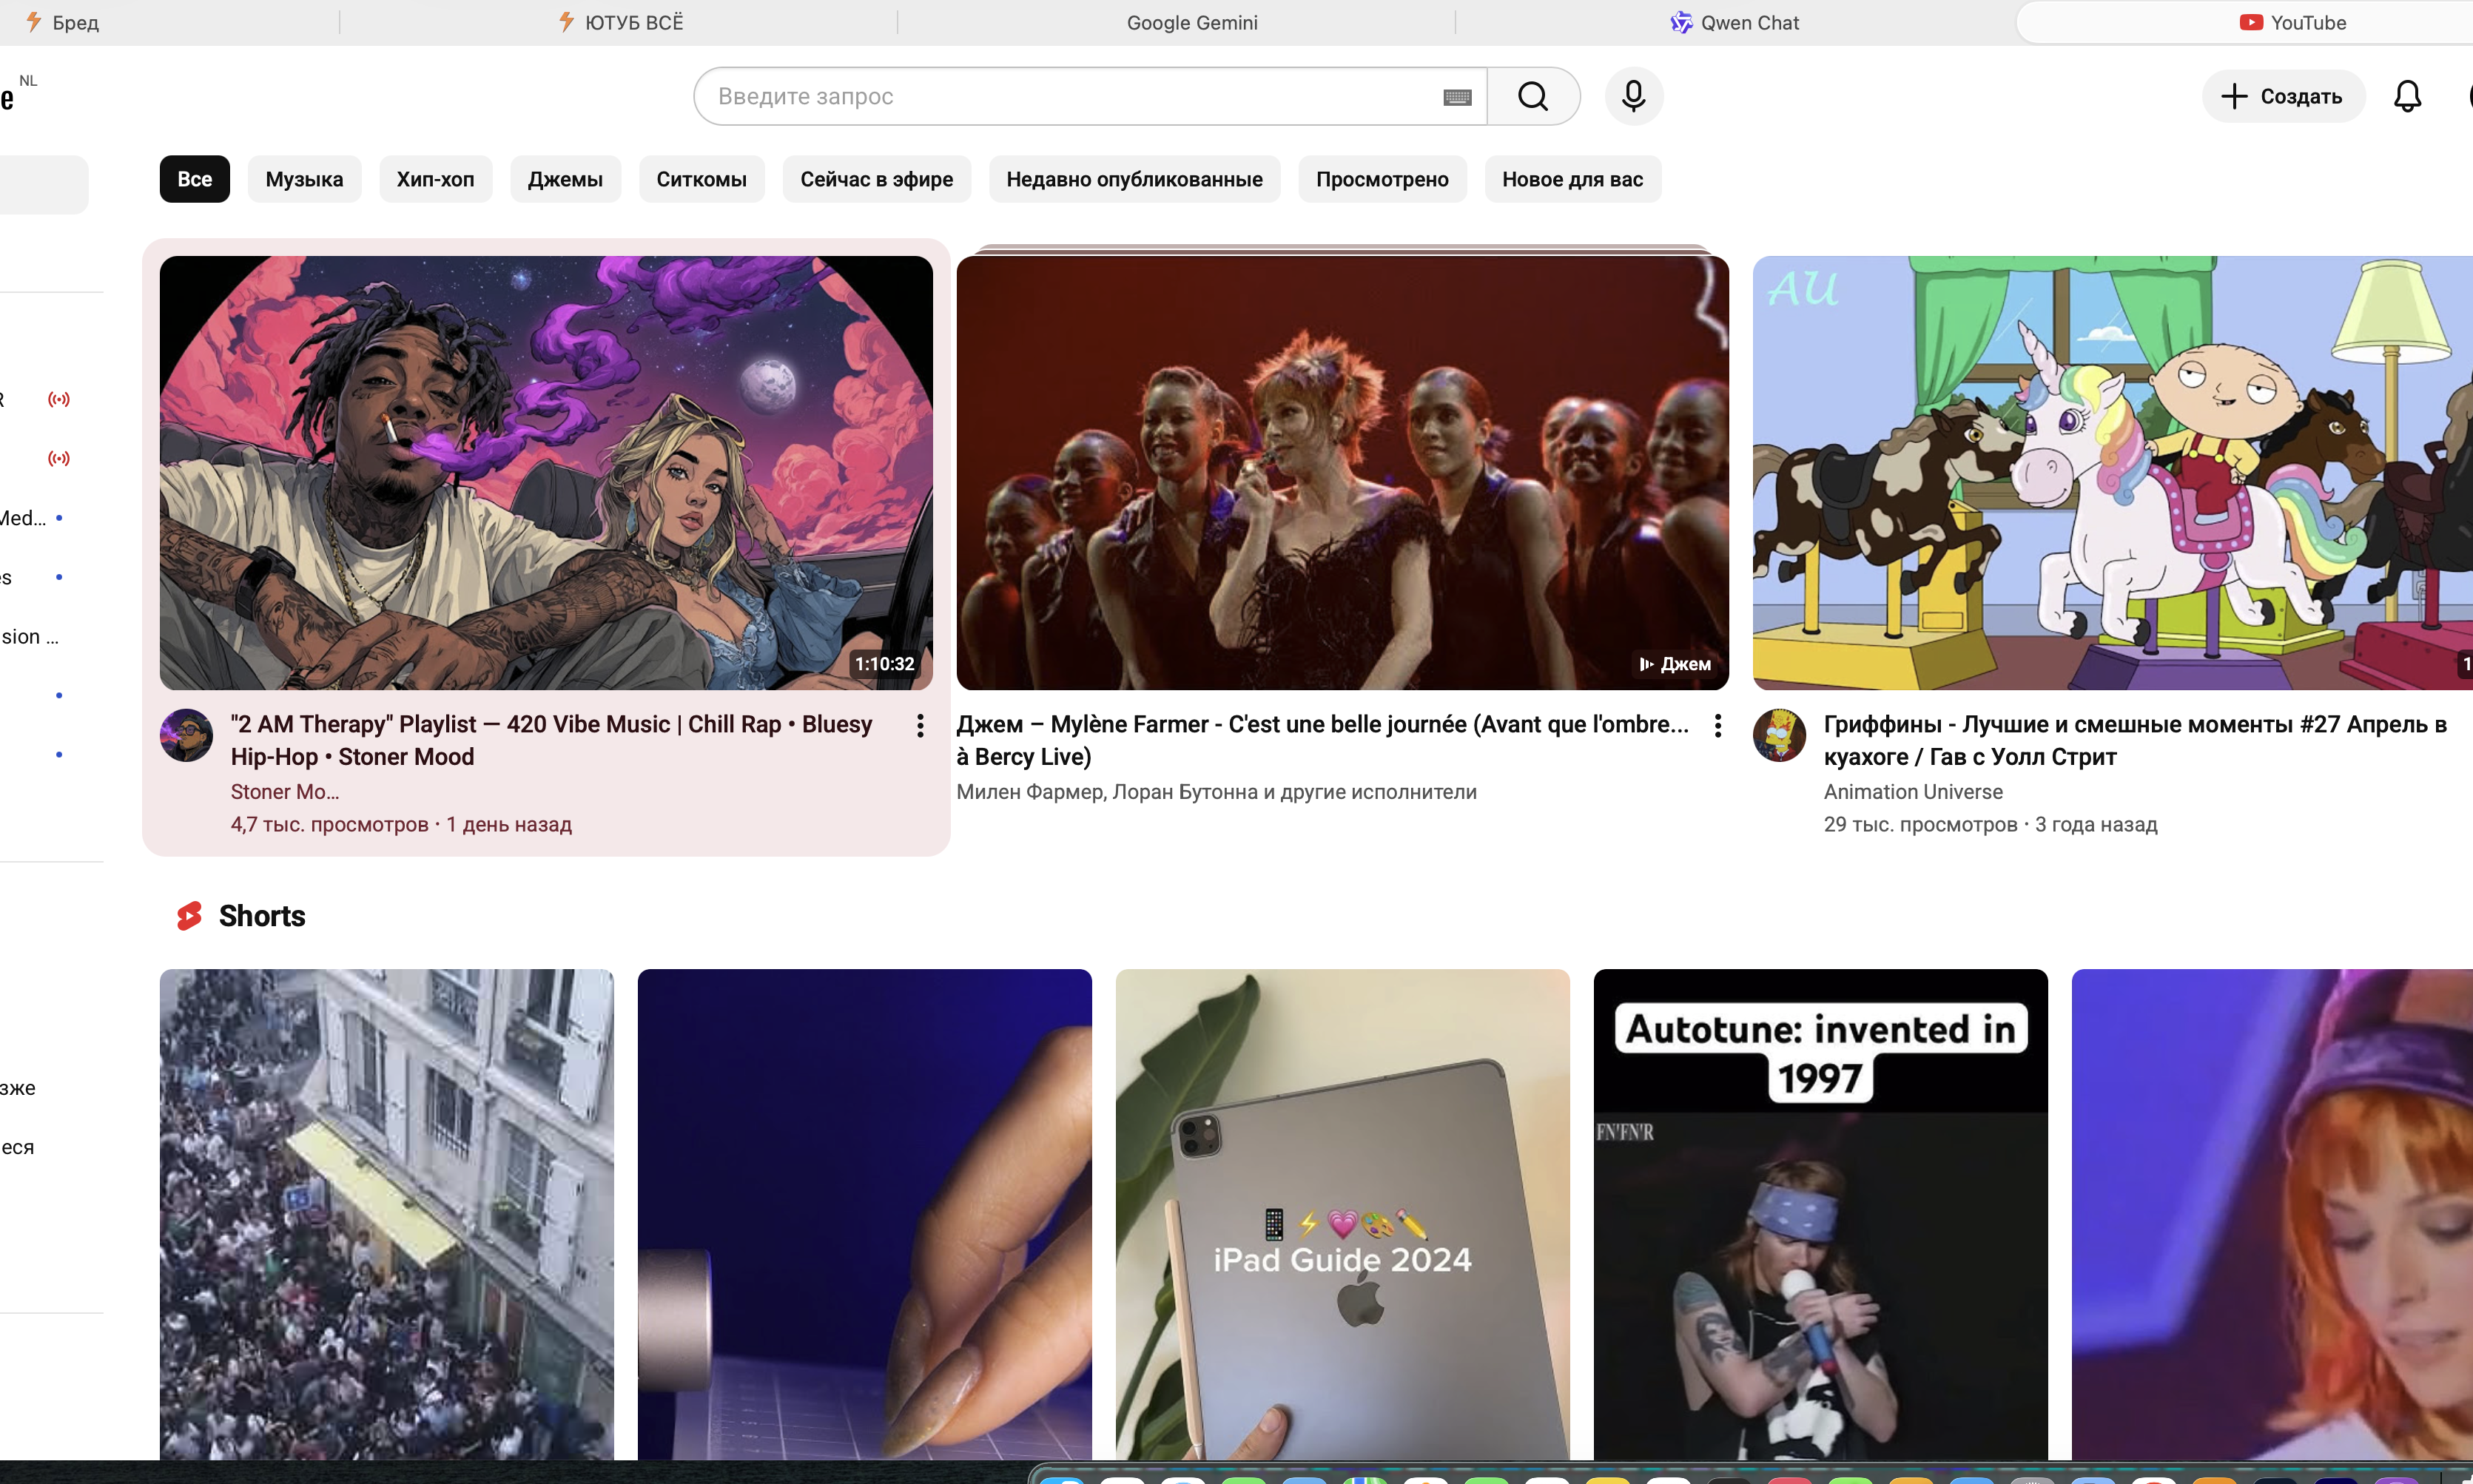Click the Animation Universe channel avatar
The image size is (2473, 1484).
pyautogui.click(x=1779, y=736)
